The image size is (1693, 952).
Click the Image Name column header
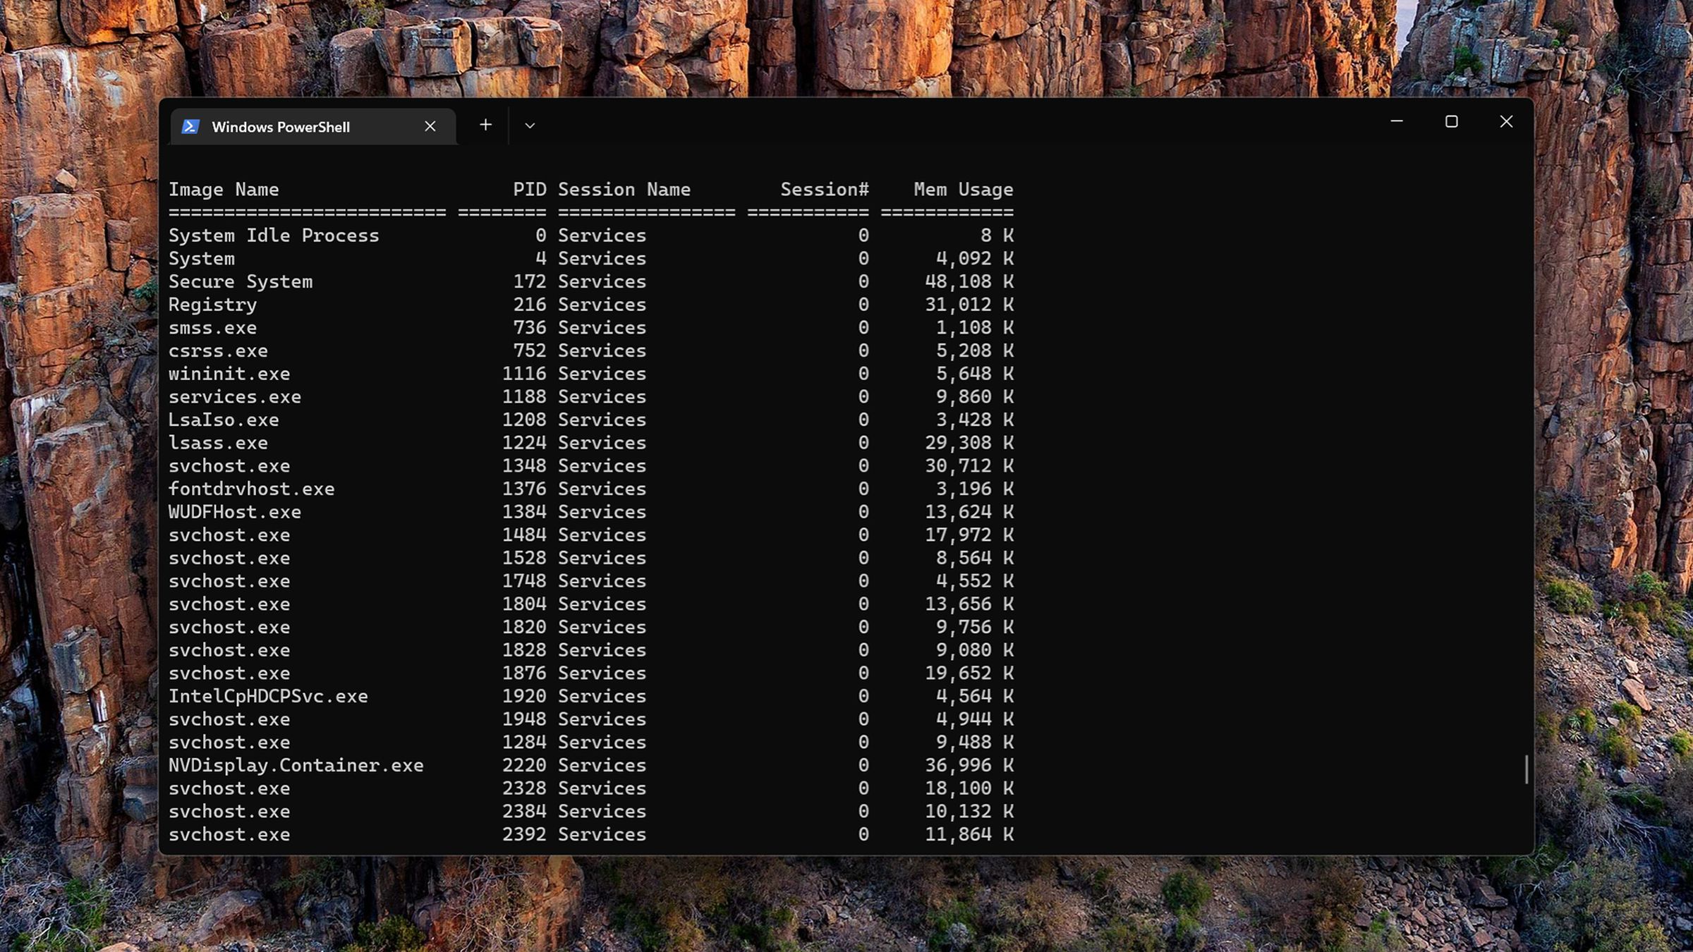(224, 189)
